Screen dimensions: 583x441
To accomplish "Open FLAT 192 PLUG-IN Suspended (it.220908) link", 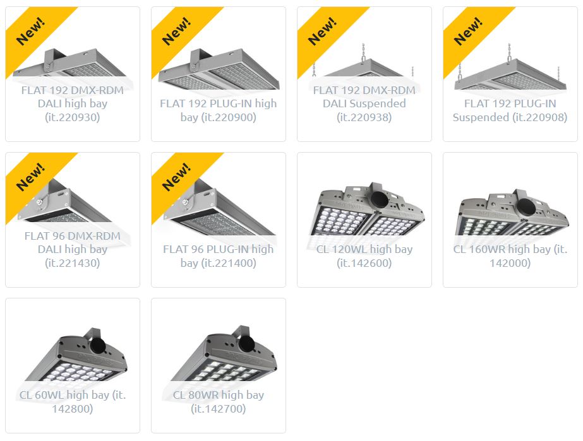I will (x=510, y=110).
